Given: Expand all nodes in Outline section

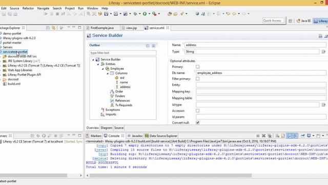Looking at the screenshot, I should point(154,46).
